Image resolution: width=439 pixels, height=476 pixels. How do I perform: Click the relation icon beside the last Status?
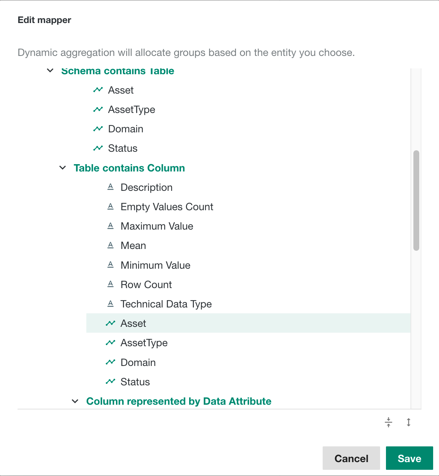pyautogui.click(x=110, y=381)
